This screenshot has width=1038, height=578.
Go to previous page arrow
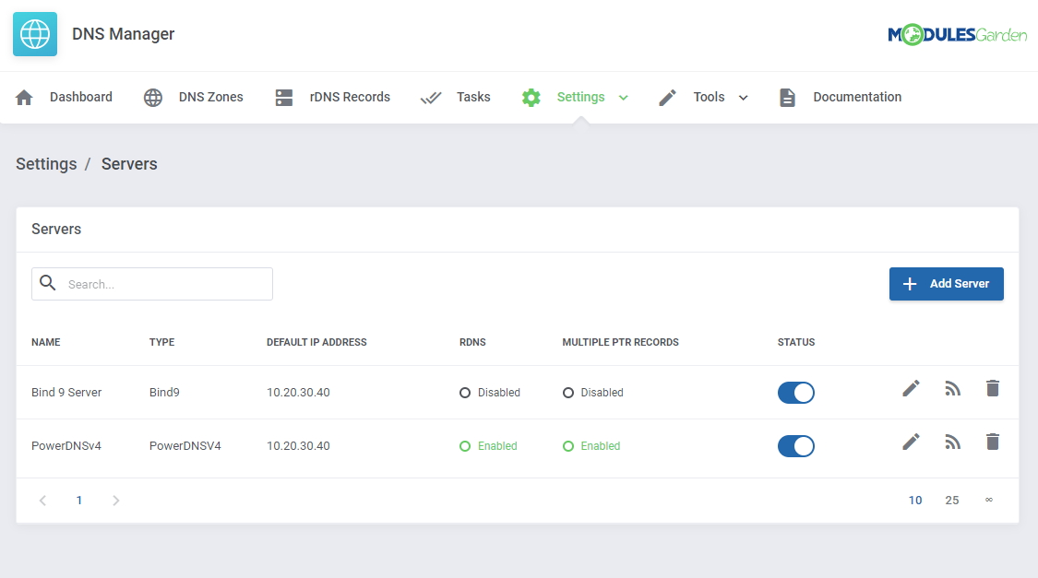[x=42, y=501]
